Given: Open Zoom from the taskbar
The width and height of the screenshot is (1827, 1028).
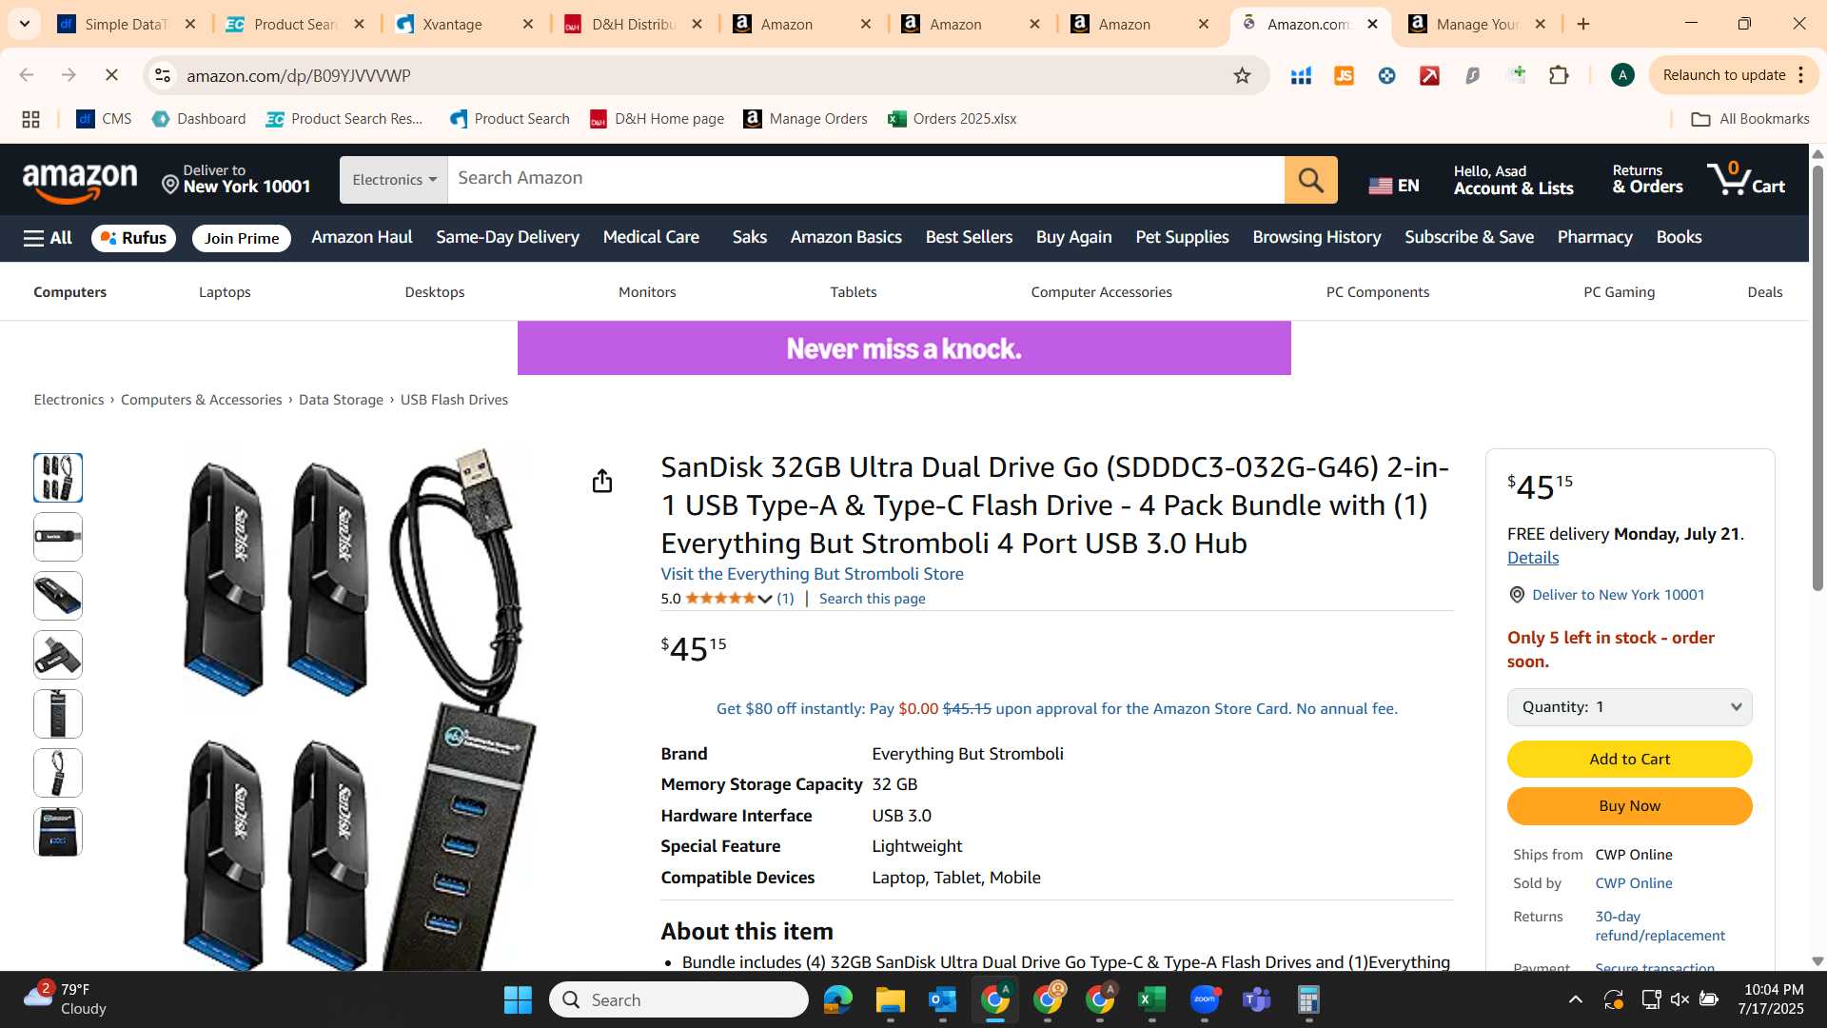Looking at the screenshot, I should click(1205, 999).
